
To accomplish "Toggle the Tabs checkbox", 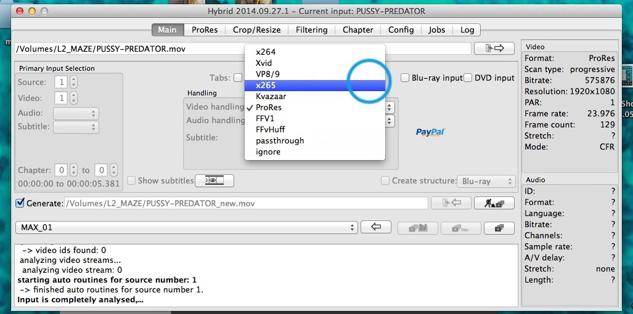I will (238, 78).
